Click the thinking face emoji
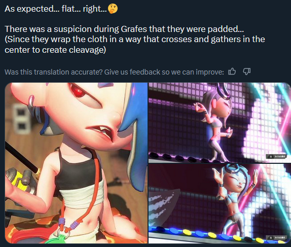The width and height of the screenshot is (291, 247). click(x=113, y=9)
